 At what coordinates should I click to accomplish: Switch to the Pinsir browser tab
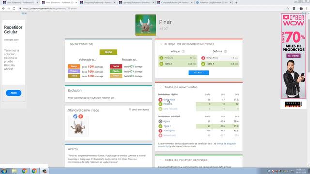click(x=59, y=3)
